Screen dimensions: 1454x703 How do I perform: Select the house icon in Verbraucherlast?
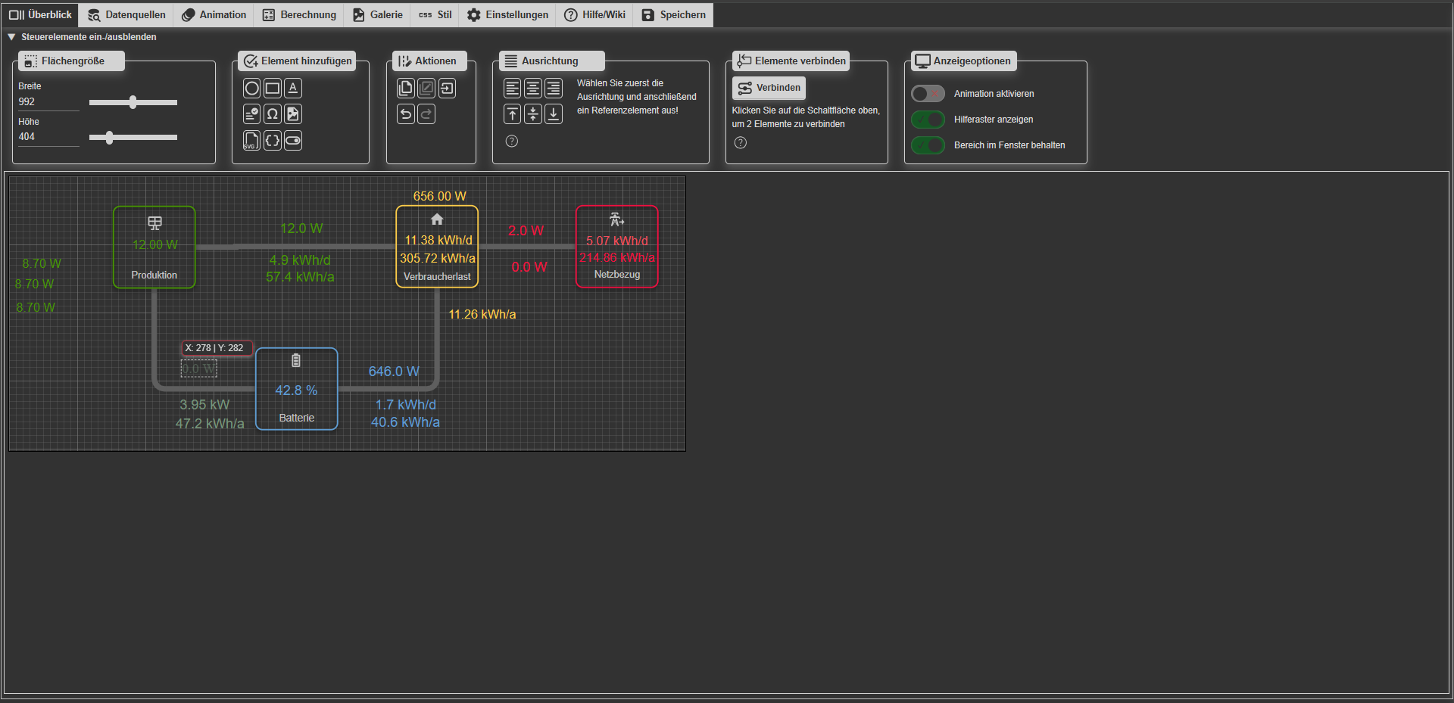pyautogui.click(x=437, y=219)
